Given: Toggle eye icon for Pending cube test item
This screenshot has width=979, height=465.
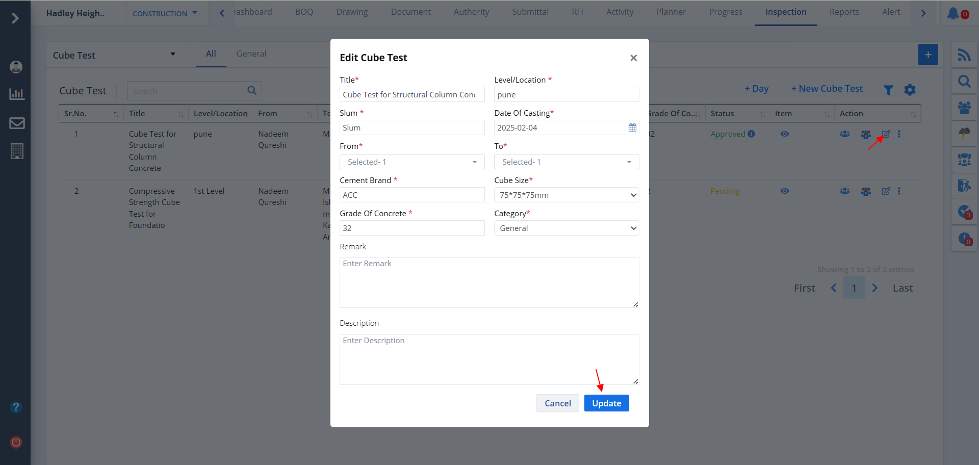Looking at the screenshot, I should [785, 191].
